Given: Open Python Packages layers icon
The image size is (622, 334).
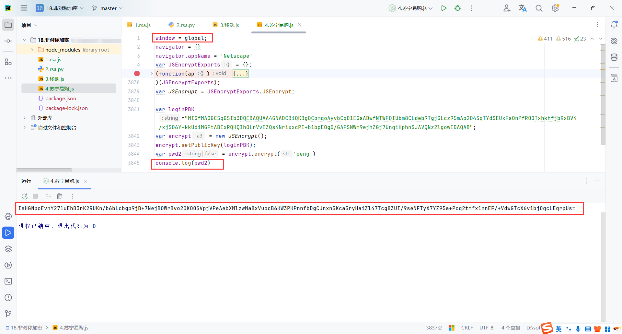Looking at the screenshot, I should pyautogui.click(x=8, y=249).
